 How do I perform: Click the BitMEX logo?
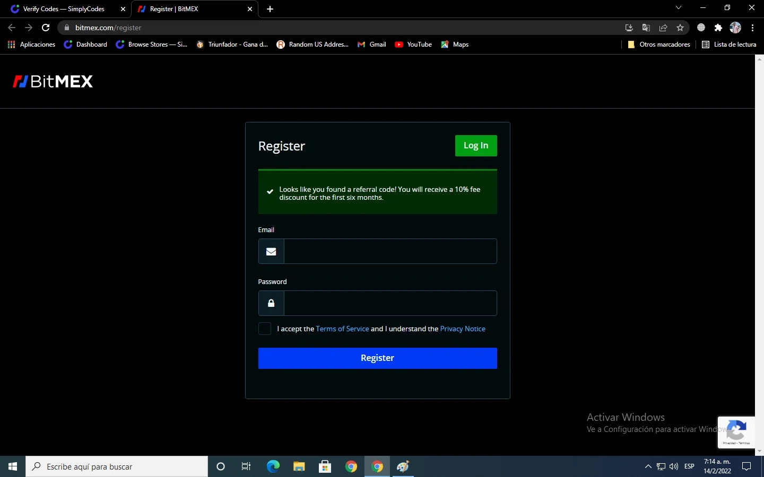(x=53, y=81)
